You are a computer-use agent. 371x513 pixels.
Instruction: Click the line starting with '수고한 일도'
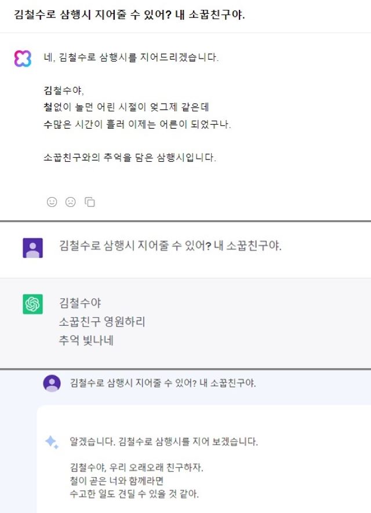(134, 493)
